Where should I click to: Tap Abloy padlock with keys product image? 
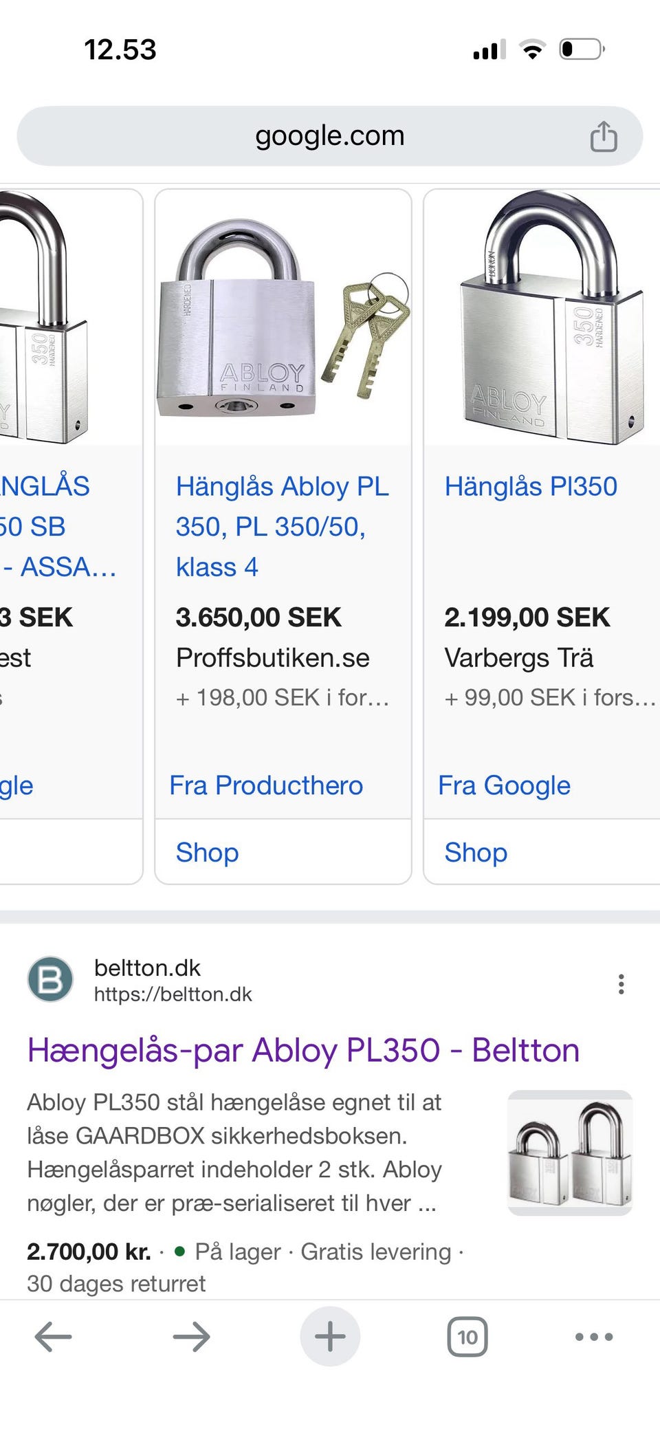pyautogui.click(x=283, y=318)
